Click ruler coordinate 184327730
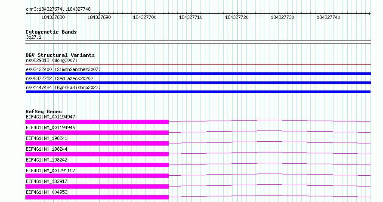 point(282,17)
